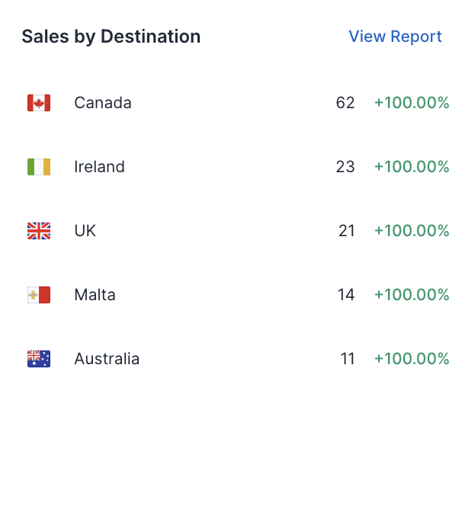Select the Malta destination label
The image size is (462, 509).
pos(95,295)
